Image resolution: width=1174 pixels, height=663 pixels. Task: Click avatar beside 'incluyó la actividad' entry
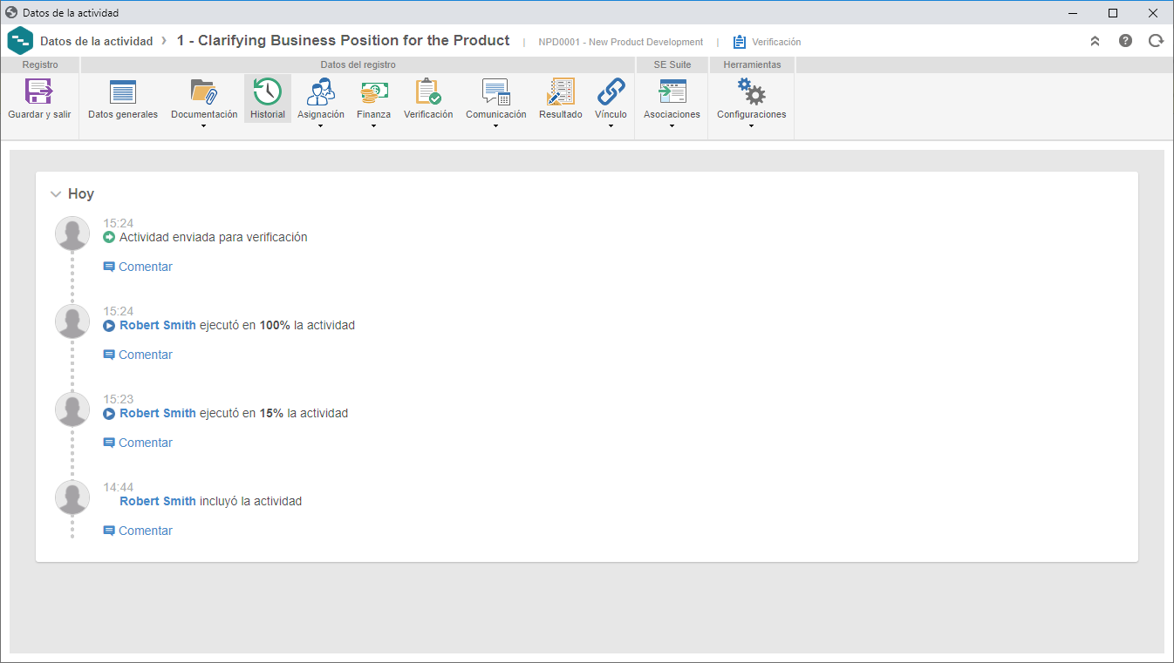coord(72,497)
